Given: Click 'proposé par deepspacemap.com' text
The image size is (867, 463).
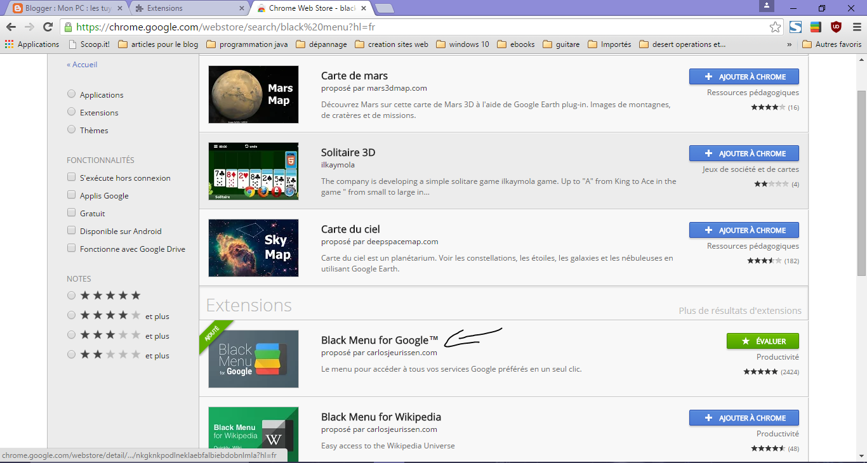Looking at the screenshot, I should point(380,242).
